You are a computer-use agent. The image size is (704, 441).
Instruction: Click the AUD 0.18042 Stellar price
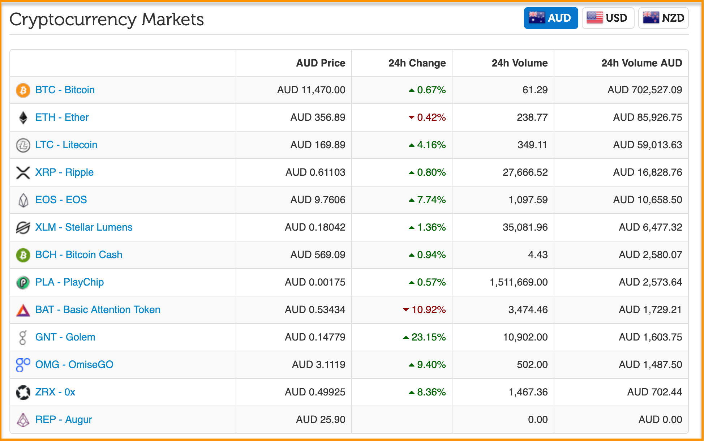click(315, 227)
